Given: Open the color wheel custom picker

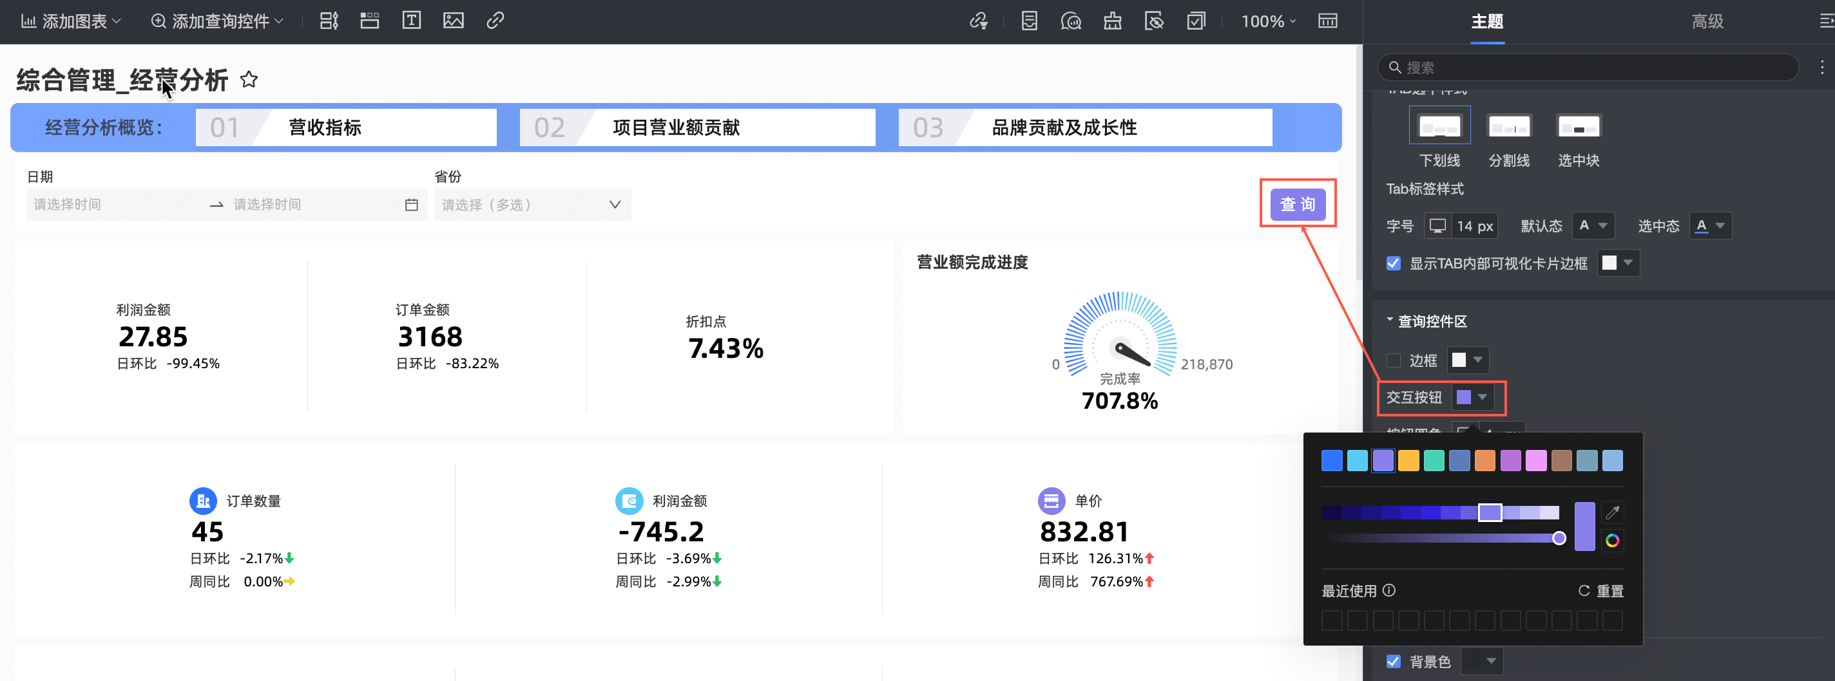Looking at the screenshot, I should pyautogui.click(x=1612, y=541).
